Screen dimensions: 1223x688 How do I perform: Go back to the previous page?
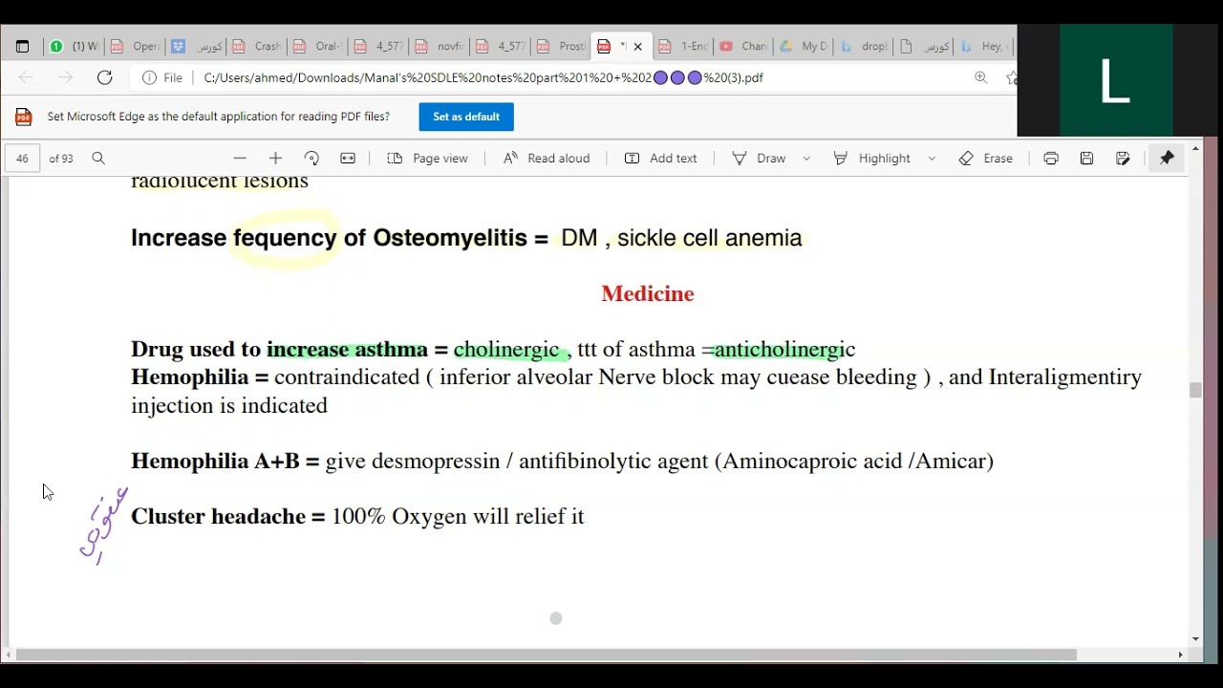pyautogui.click(x=26, y=77)
